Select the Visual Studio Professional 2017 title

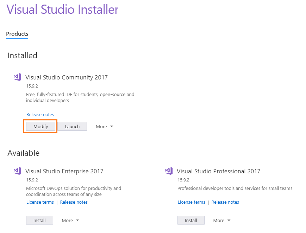(x=219, y=171)
